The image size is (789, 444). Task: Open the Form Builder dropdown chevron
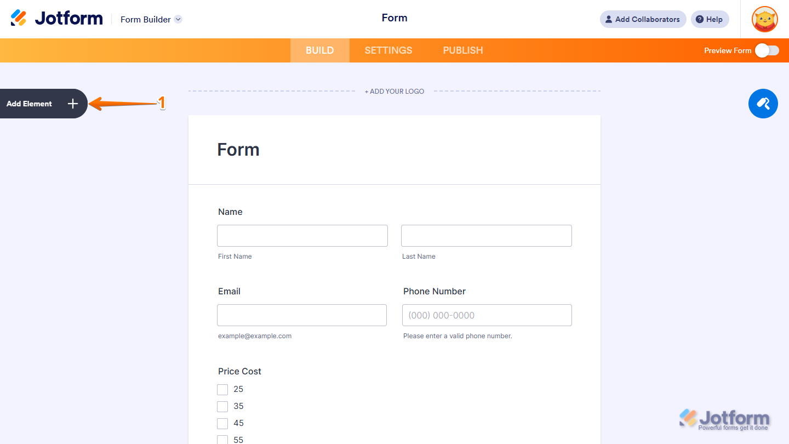tap(178, 19)
